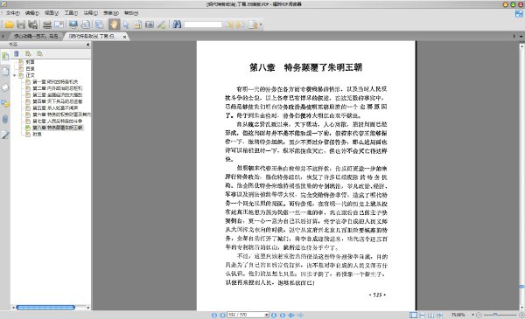Click the print icon in toolbar

47,24
